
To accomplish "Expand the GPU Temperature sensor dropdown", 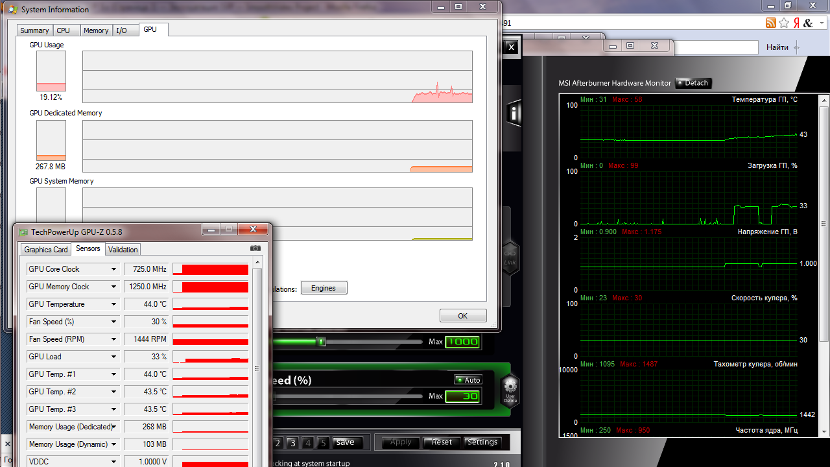I will coord(113,304).
